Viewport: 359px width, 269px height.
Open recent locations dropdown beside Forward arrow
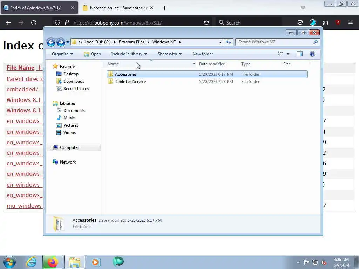coord(68,42)
